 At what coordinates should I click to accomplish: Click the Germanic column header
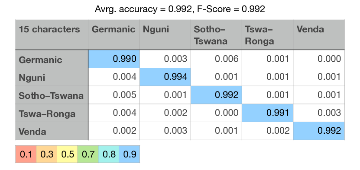[114, 35]
